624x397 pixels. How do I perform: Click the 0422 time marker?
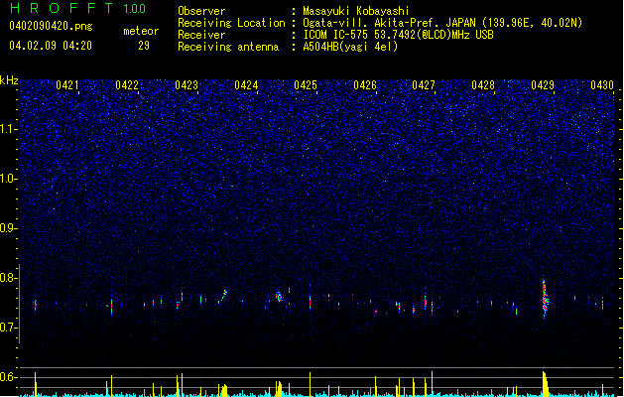(x=127, y=85)
